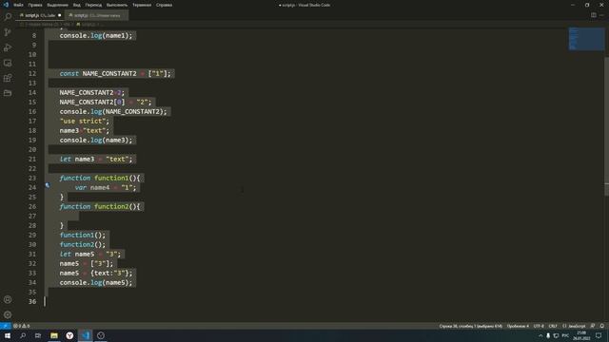Open the Run and Debug view
The width and height of the screenshot is (609, 342).
coord(8,47)
